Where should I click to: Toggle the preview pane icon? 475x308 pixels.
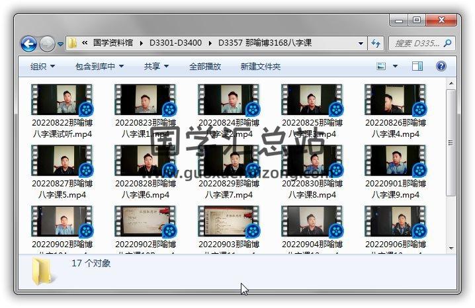coord(417,66)
